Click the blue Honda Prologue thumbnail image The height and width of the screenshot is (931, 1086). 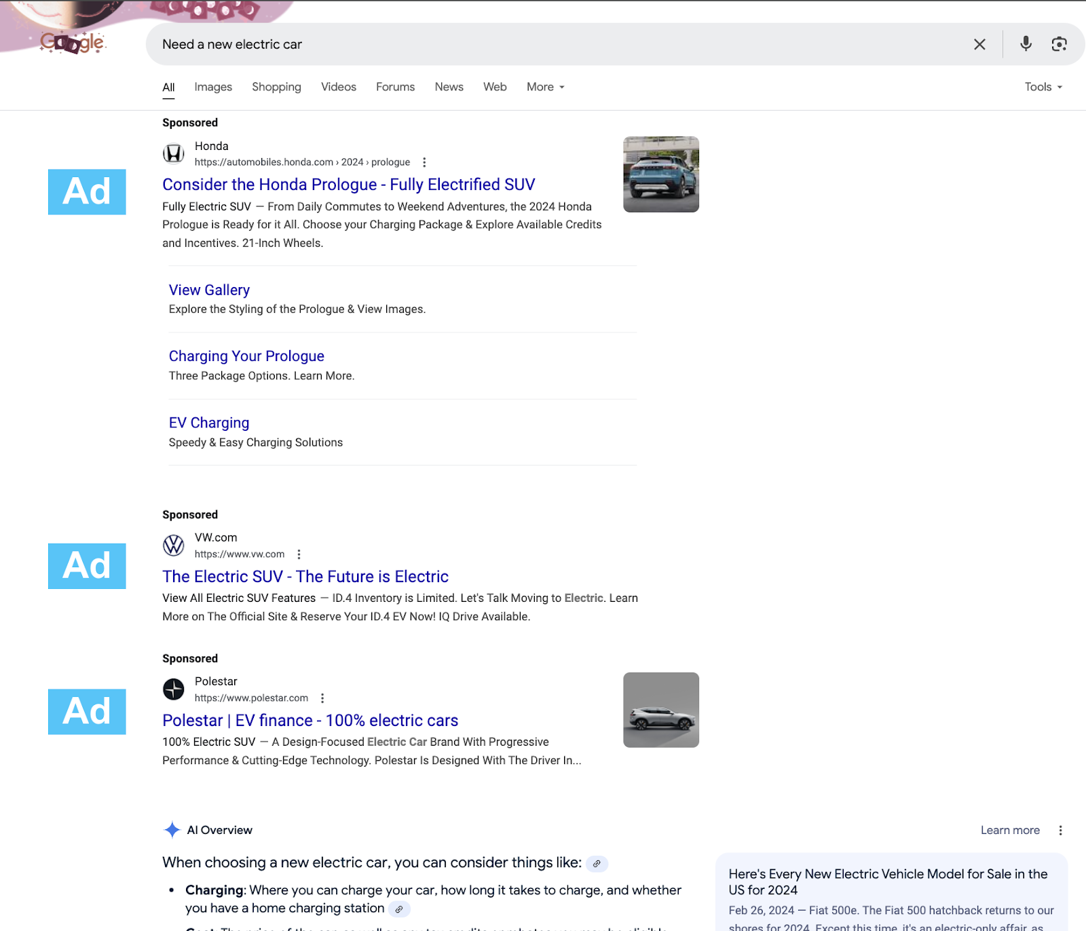point(661,174)
